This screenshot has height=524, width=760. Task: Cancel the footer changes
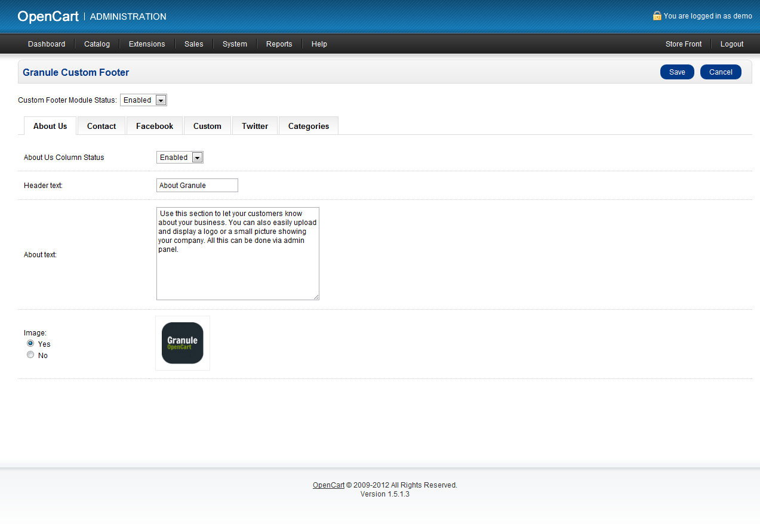(x=721, y=72)
